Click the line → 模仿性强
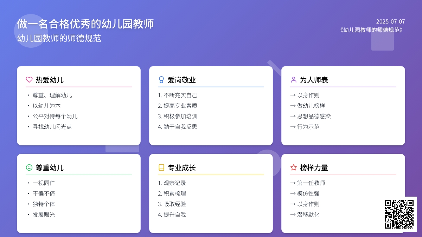Screen dimensions: 422x237 [x=305, y=193]
